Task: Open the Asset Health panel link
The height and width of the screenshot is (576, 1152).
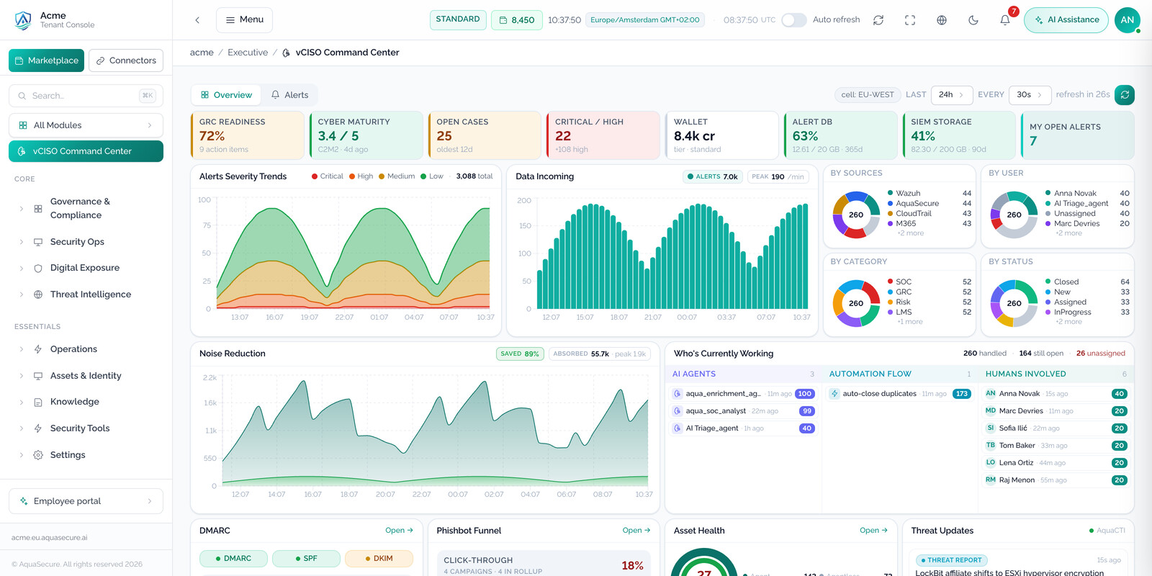Action: pyautogui.click(x=873, y=531)
